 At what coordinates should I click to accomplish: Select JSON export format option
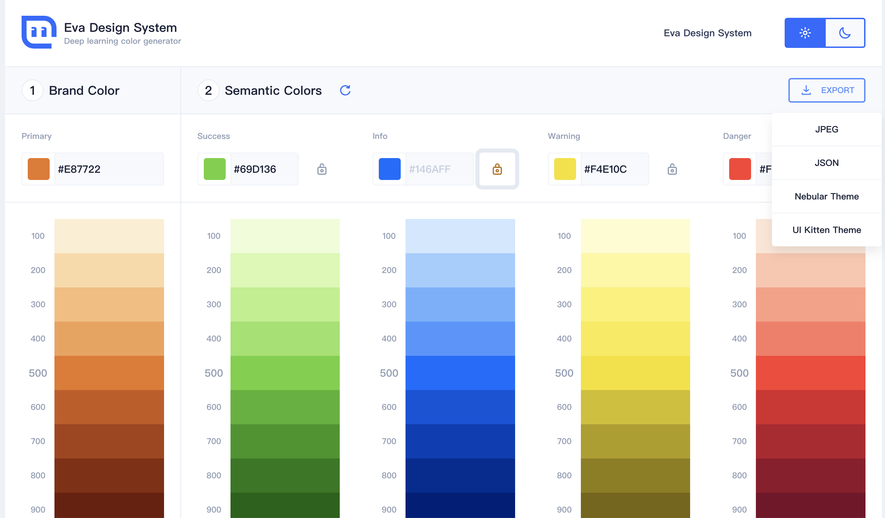[826, 163]
